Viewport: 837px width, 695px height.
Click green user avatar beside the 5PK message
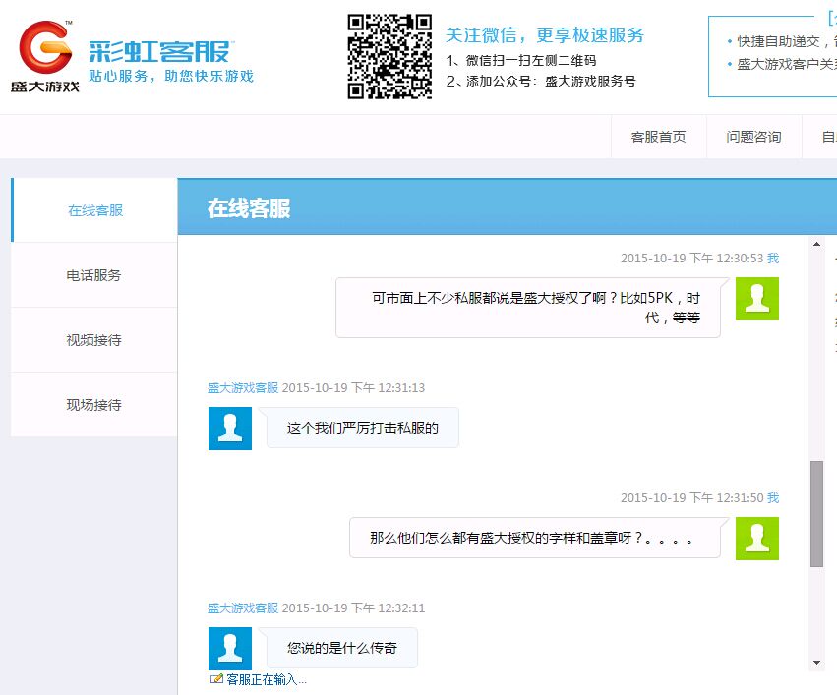(756, 299)
